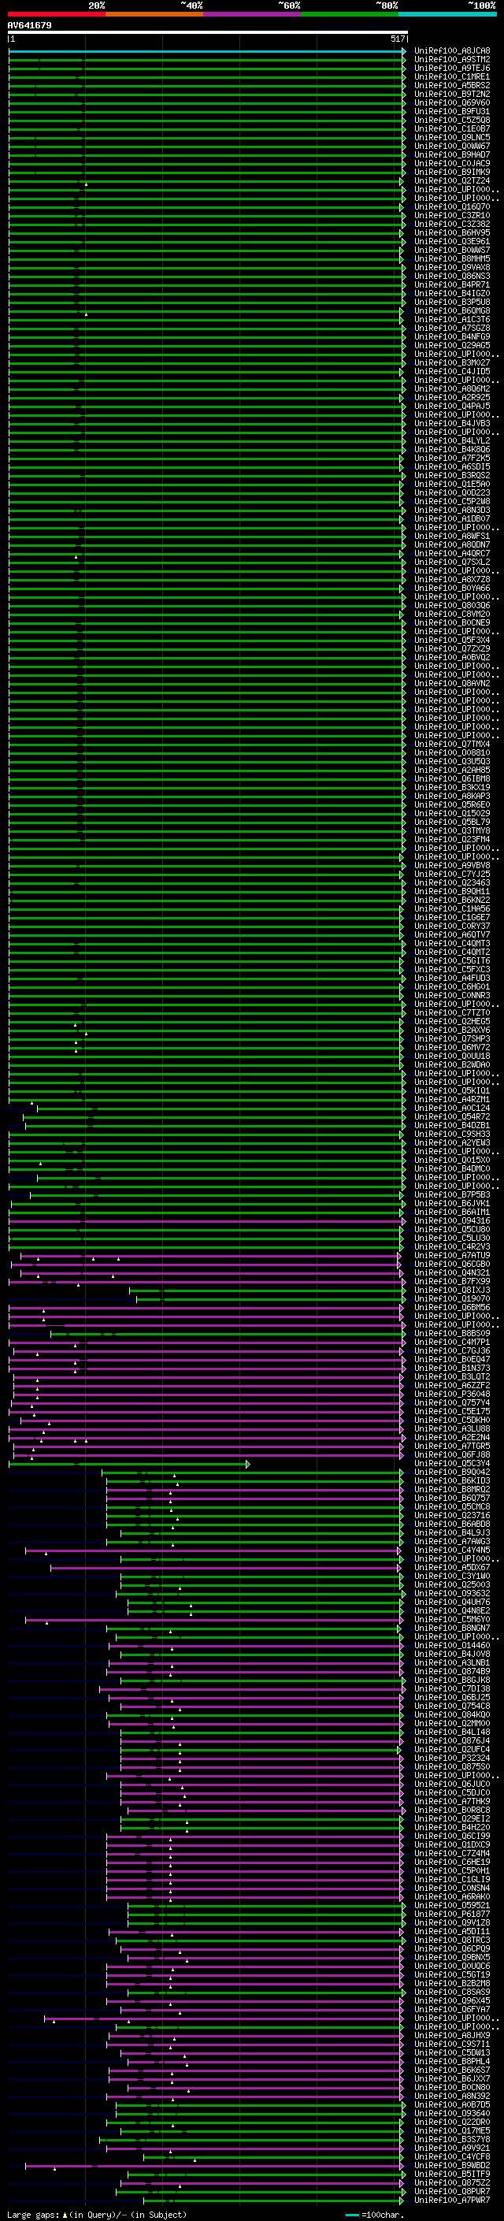Select the UniRef100_B0CN80 label

(x=452, y=2087)
